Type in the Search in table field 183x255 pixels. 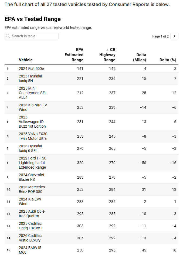coord(34,36)
